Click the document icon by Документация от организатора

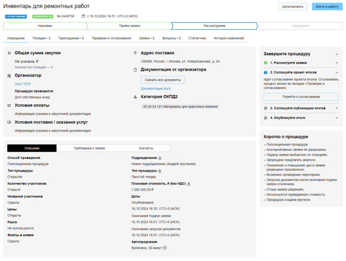(135, 70)
